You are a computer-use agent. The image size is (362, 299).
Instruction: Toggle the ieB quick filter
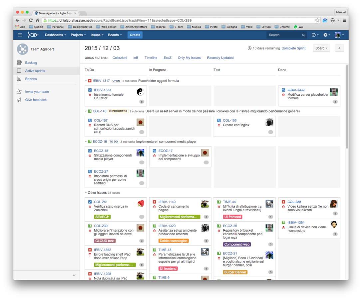click(136, 57)
